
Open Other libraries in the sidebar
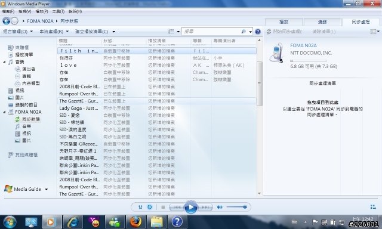(23, 155)
